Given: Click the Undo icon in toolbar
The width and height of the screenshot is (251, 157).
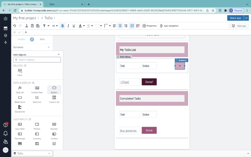Looking at the screenshot, I should point(15,26).
